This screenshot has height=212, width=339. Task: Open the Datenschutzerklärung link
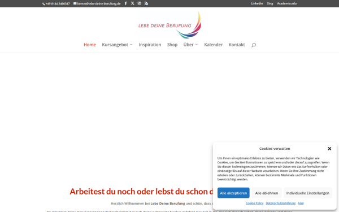click(280, 203)
